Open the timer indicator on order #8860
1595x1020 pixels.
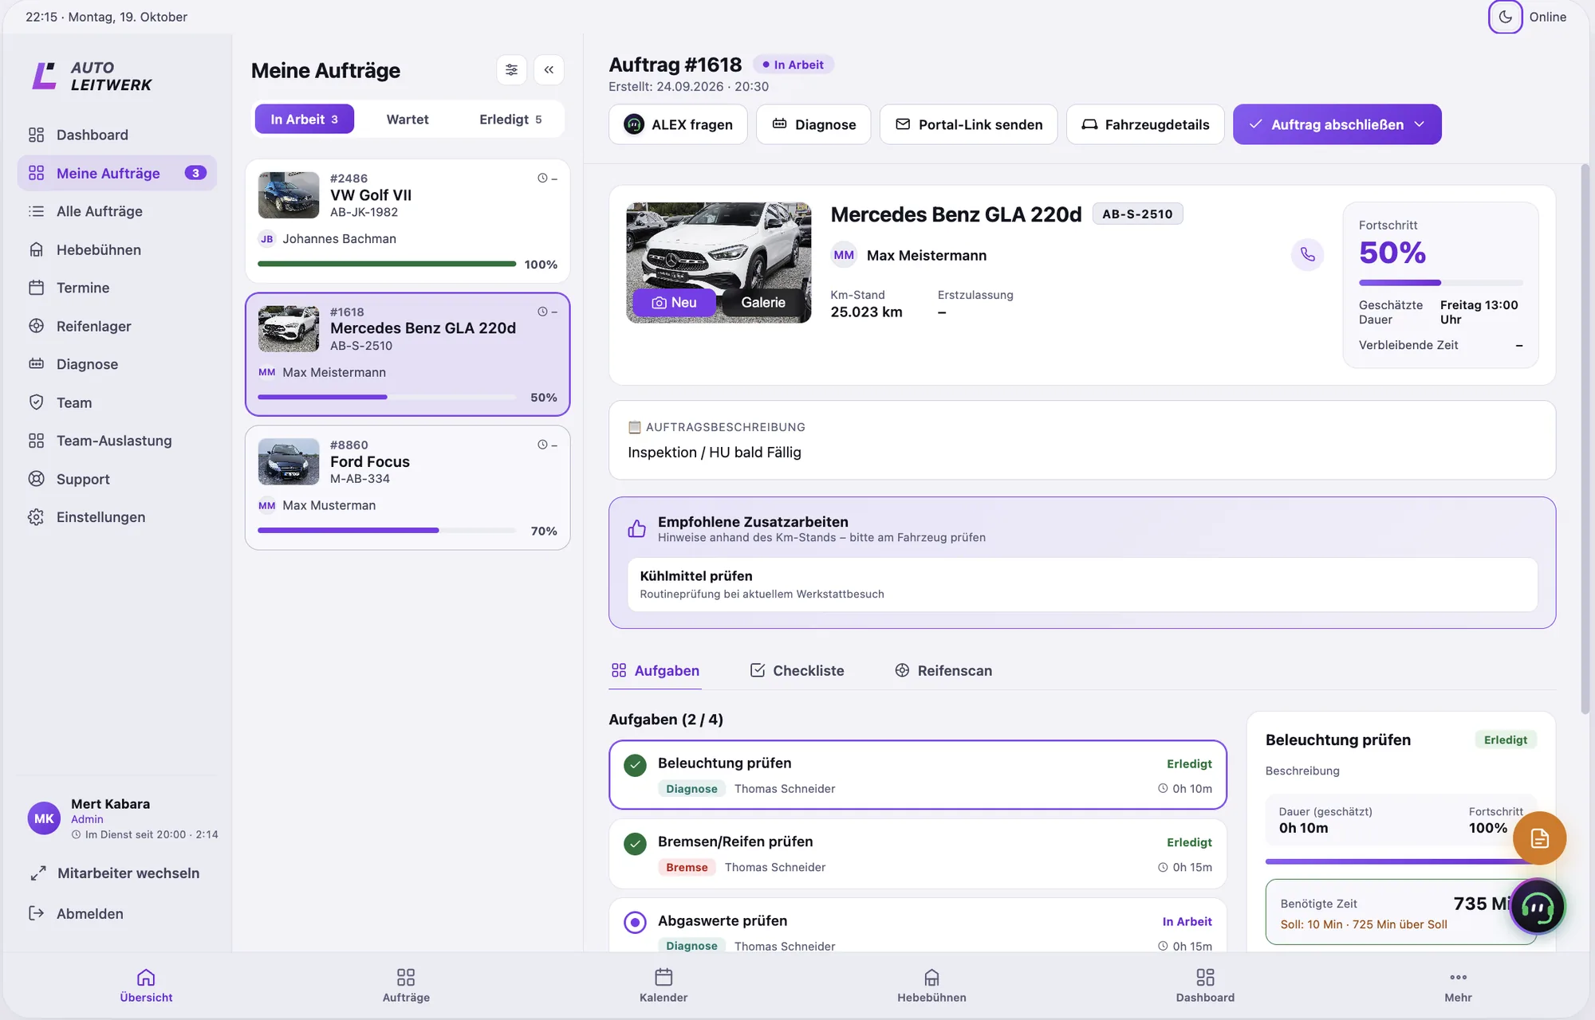click(x=547, y=445)
